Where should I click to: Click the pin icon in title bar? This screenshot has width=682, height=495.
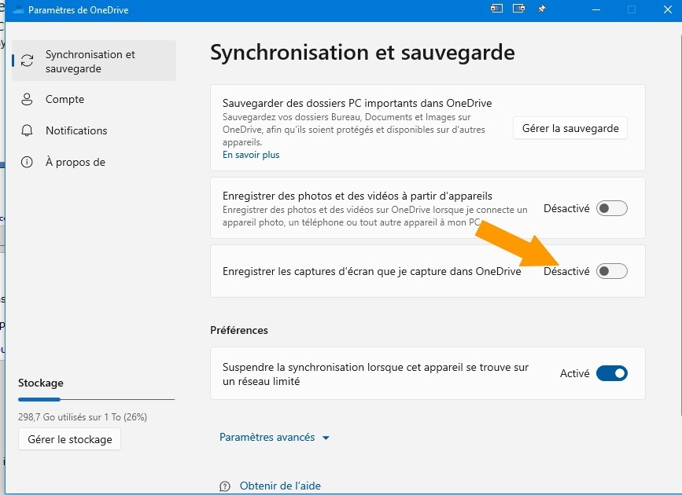click(541, 9)
